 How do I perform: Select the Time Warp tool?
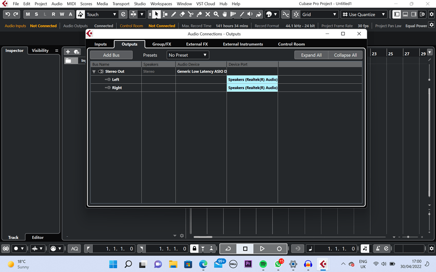(x=233, y=14)
